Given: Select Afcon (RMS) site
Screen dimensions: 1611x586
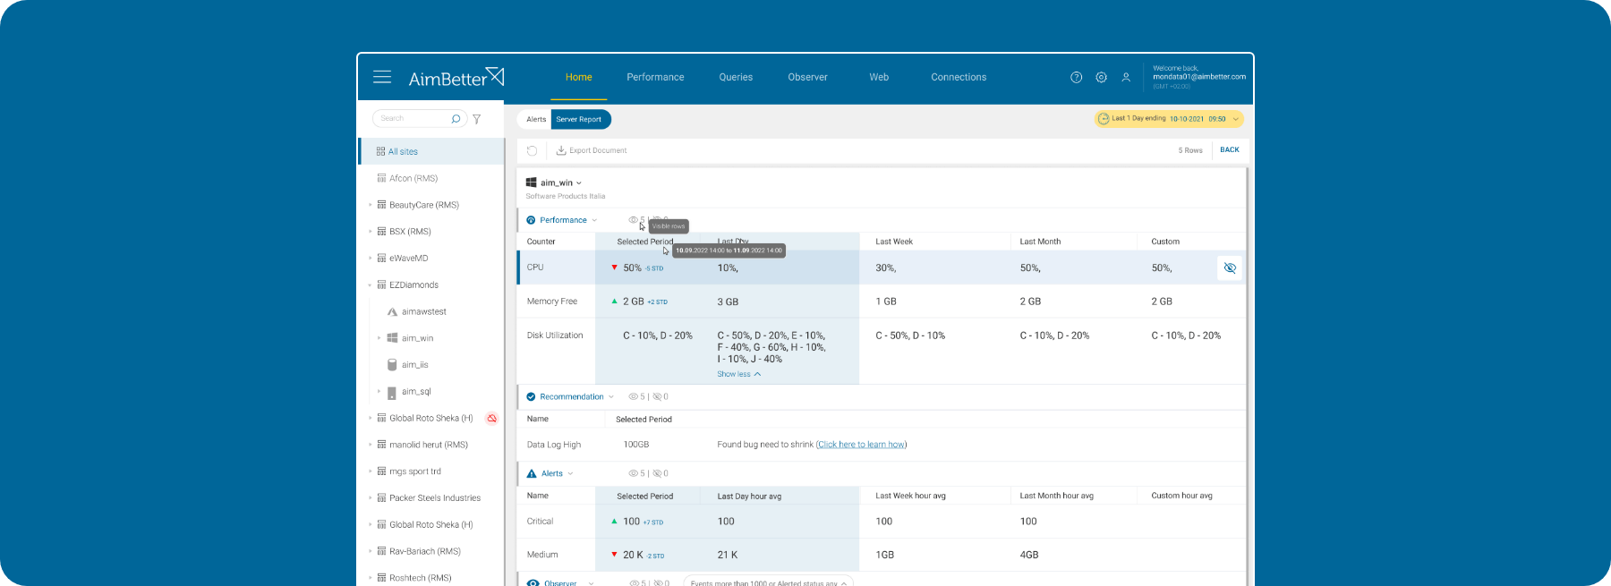Looking at the screenshot, I should pos(413,178).
